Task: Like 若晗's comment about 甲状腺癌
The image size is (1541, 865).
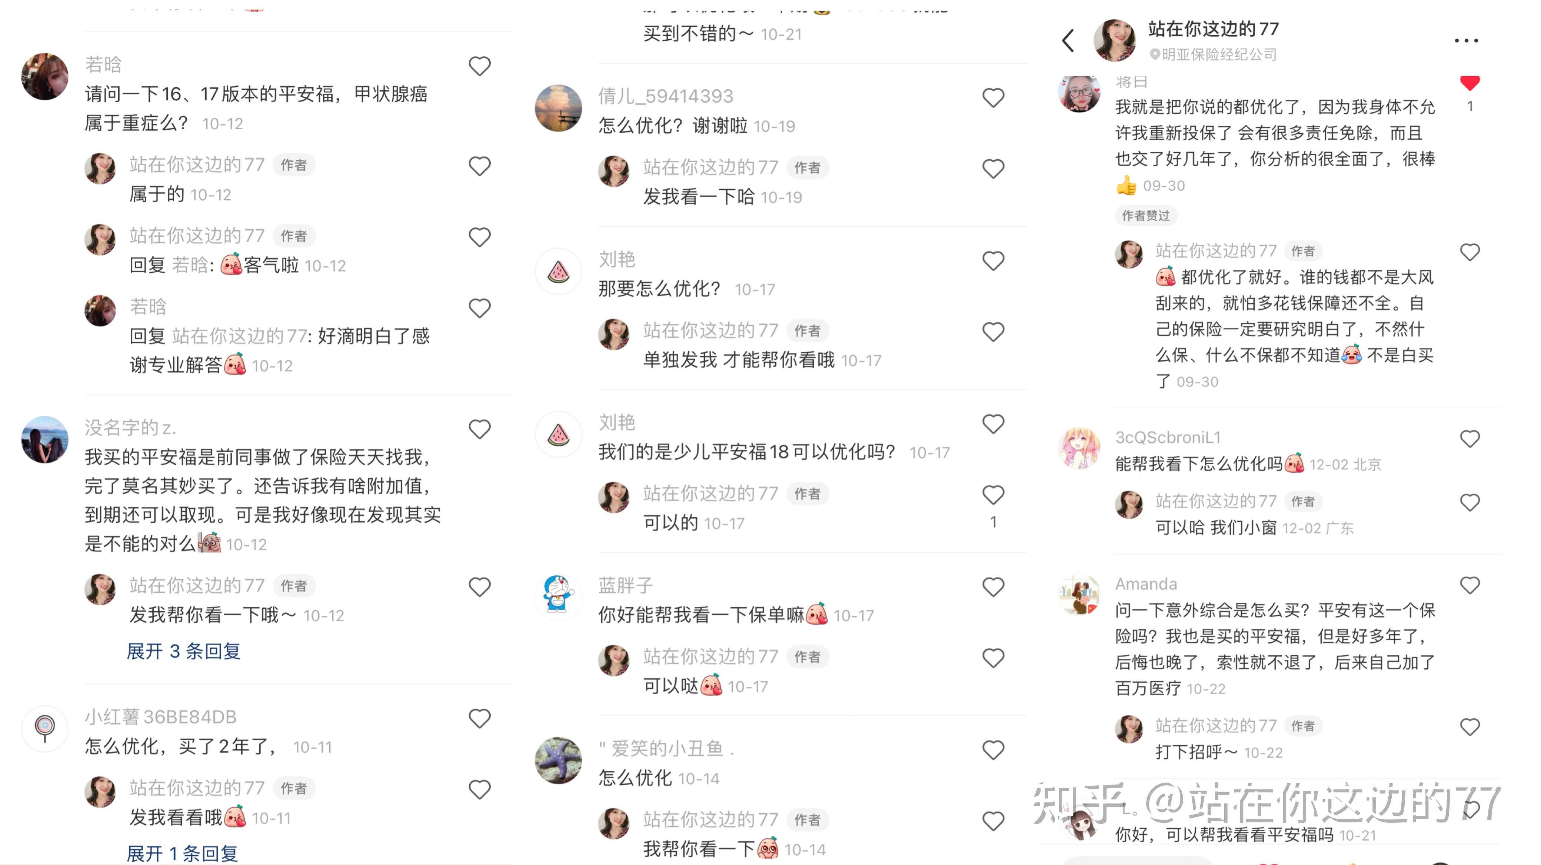Action: 479,66
